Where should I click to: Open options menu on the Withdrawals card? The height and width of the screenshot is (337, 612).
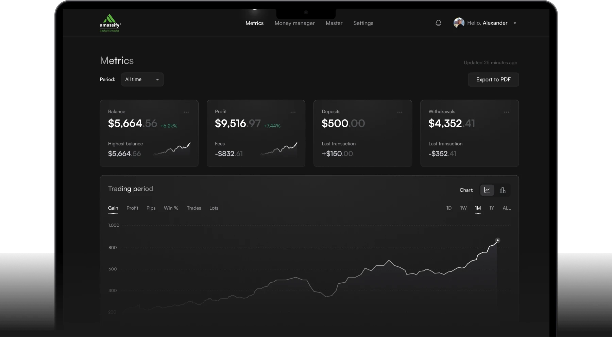[507, 112]
